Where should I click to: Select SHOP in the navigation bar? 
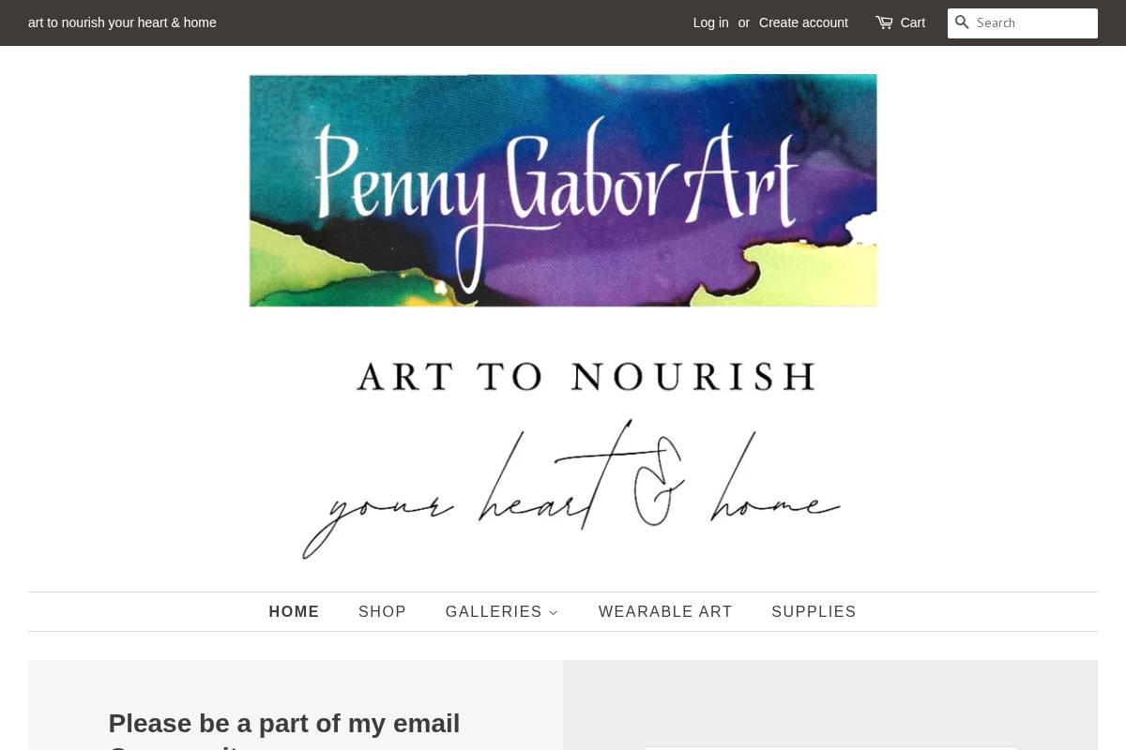tap(382, 611)
